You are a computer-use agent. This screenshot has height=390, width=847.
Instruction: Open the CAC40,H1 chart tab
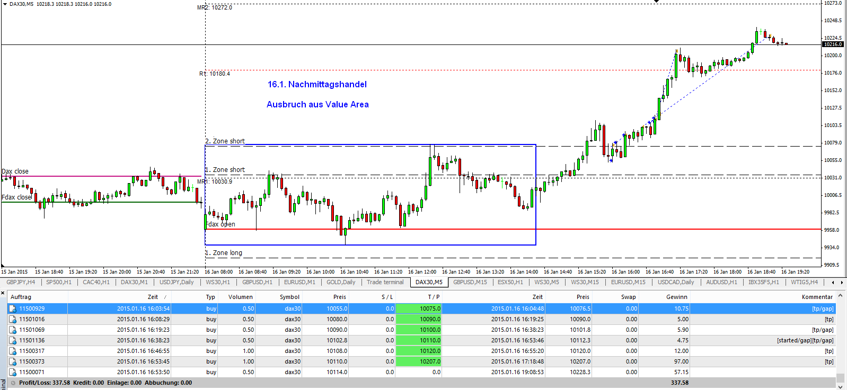[96, 282]
